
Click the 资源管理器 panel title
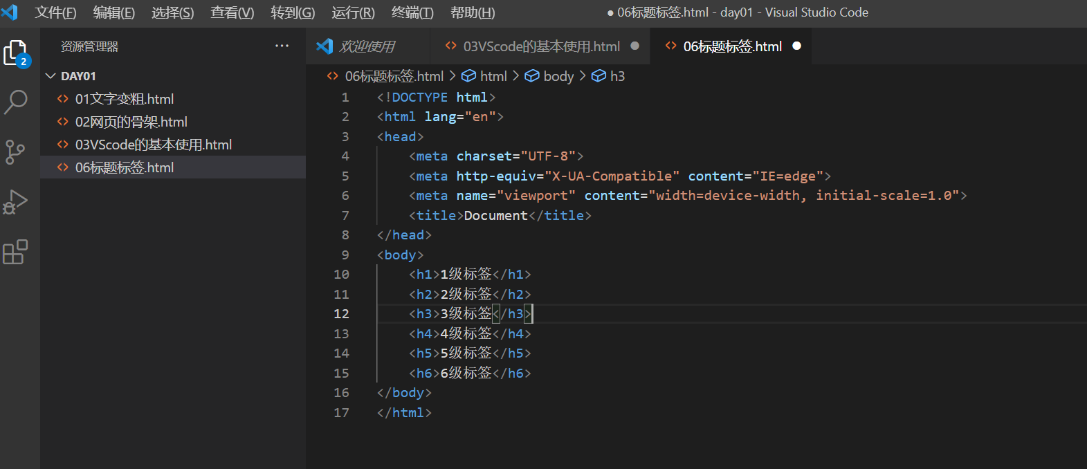coord(89,46)
